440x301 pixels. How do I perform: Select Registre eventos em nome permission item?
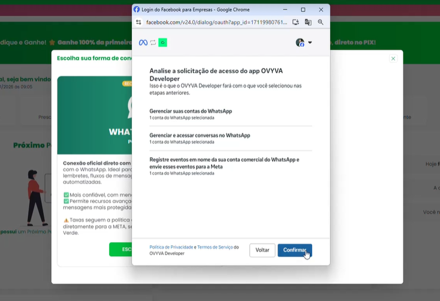point(224,163)
